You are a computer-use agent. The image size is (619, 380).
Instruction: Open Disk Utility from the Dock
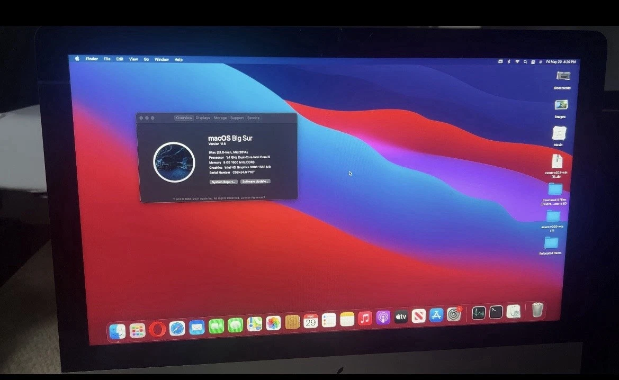click(513, 311)
